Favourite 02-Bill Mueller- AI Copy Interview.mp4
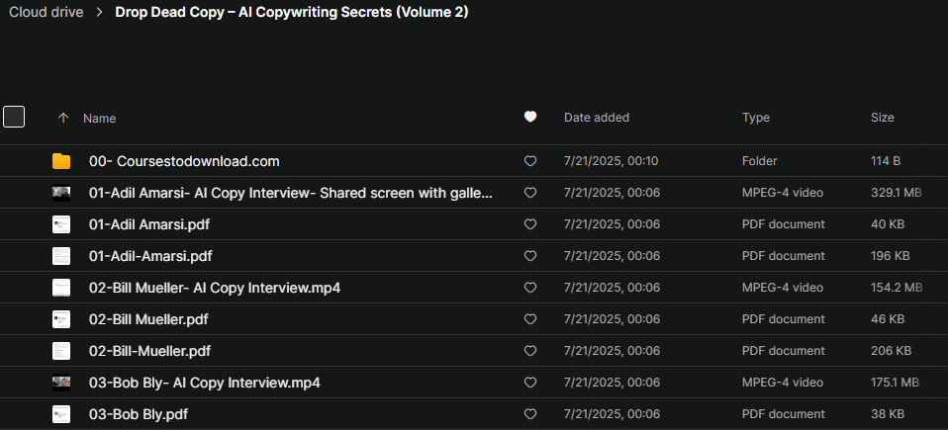948x430 pixels. click(530, 288)
